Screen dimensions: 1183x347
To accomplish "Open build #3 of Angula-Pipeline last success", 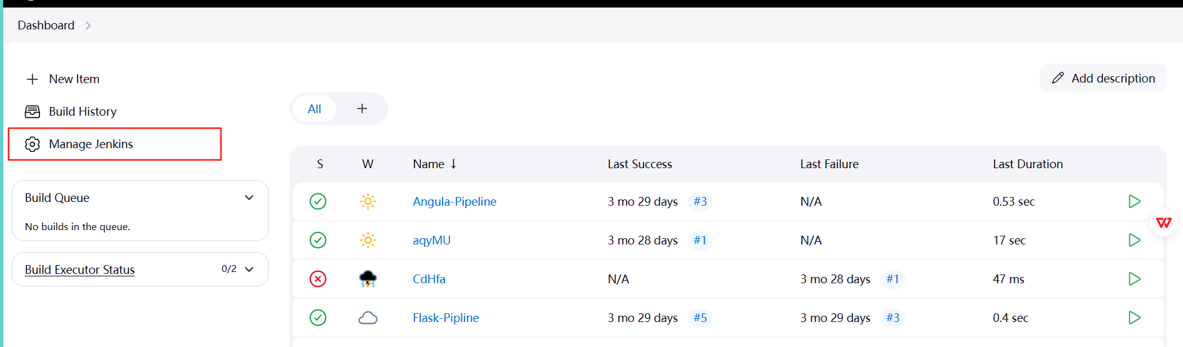I will [x=700, y=201].
